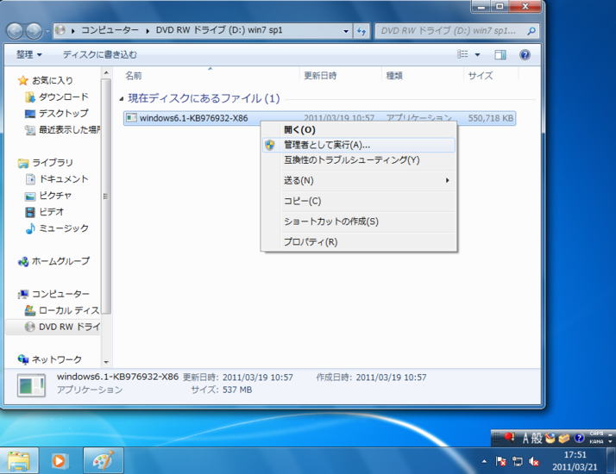Launch Windows Media Player from the taskbar
The height and width of the screenshot is (474, 616).
[60, 461]
